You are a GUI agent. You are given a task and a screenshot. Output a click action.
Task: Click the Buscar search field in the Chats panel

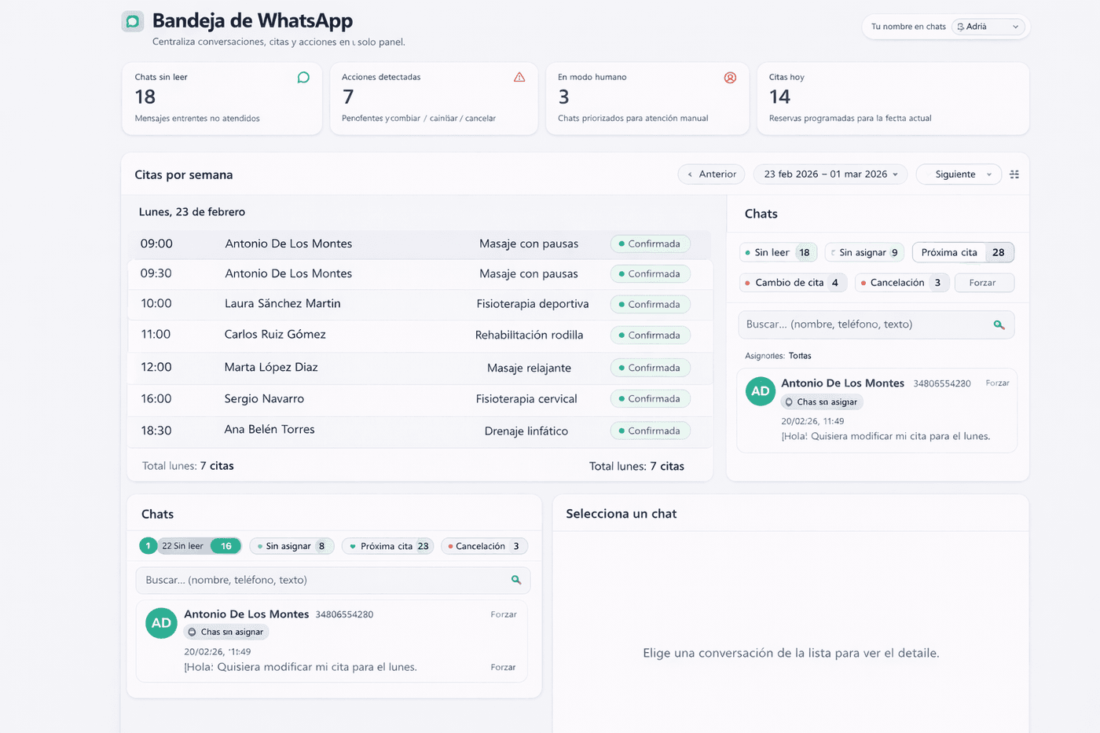pyautogui.click(x=864, y=324)
